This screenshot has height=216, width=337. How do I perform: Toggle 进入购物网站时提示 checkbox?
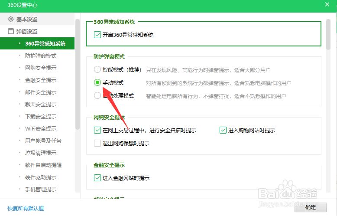click(223, 130)
